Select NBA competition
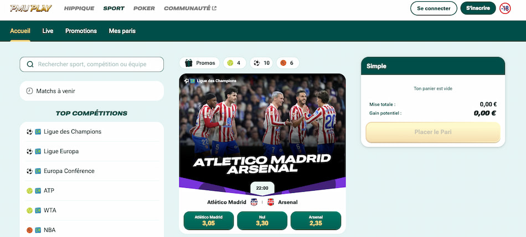This screenshot has height=237, width=526. point(91,230)
